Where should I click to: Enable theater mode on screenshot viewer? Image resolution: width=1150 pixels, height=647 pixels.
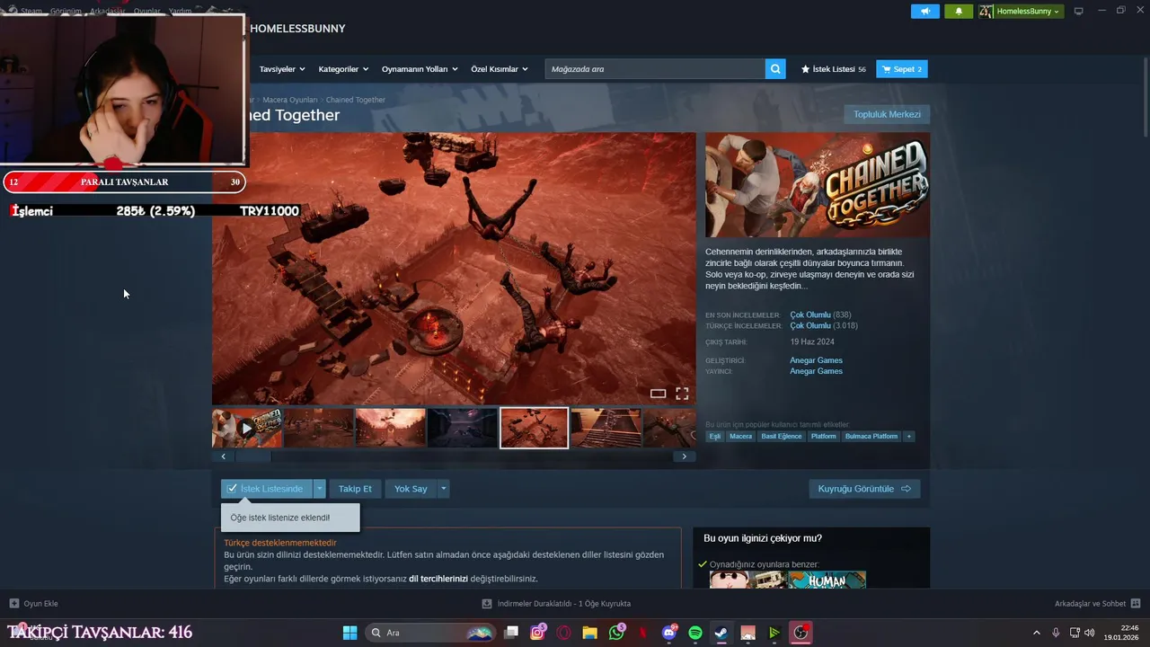pyautogui.click(x=658, y=394)
